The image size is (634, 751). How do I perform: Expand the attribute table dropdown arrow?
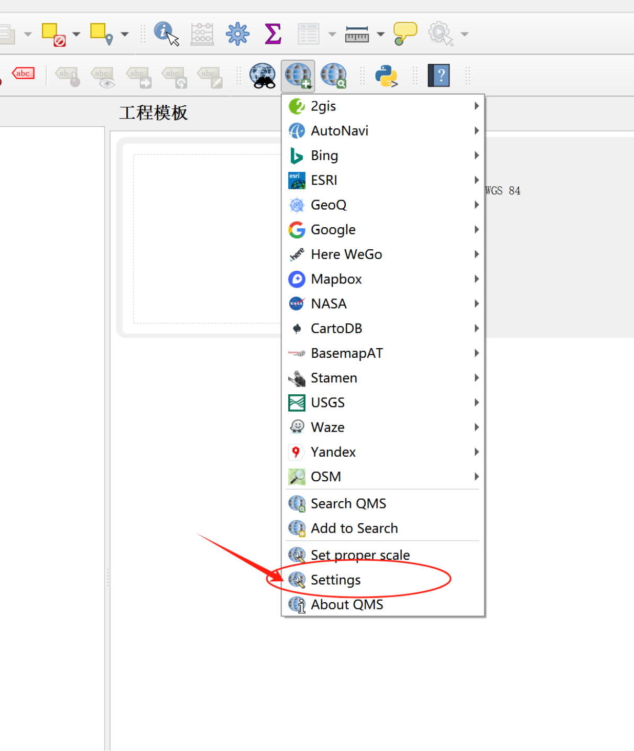332,35
